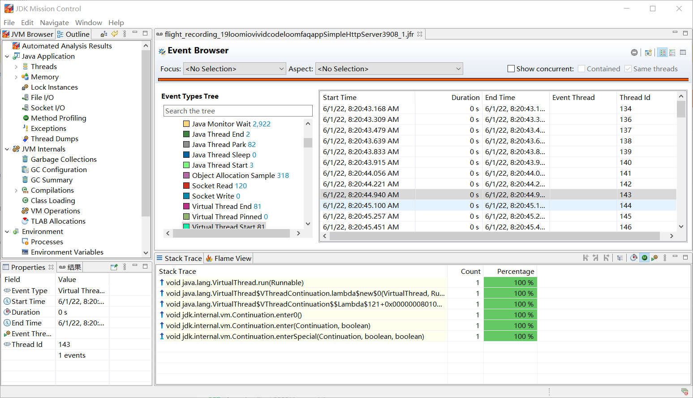The width and height of the screenshot is (693, 398).
Task: Click the new page star icon in Event Browser
Action: click(x=648, y=52)
